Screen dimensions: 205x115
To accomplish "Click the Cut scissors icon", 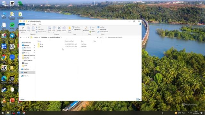I will pyautogui.click(x=37, y=27).
